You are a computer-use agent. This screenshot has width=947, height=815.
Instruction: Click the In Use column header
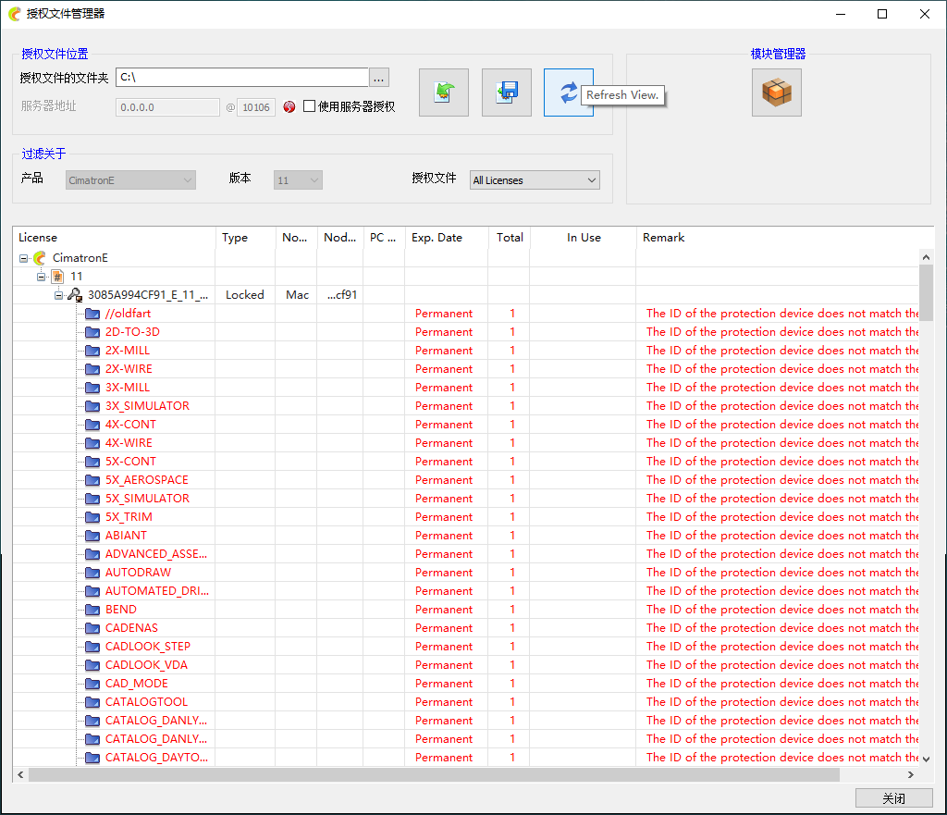click(583, 238)
